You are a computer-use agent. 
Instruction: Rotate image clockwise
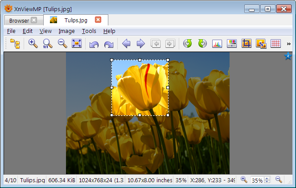(202, 44)
